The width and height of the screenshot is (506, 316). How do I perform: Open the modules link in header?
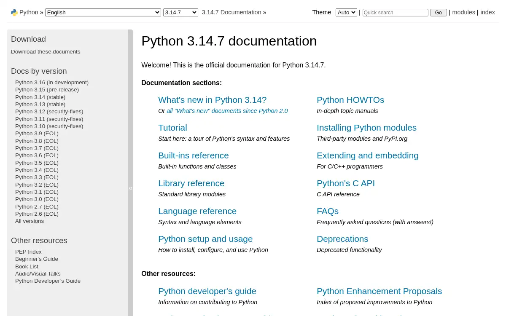pyautogui.click(x=463, y=12)
